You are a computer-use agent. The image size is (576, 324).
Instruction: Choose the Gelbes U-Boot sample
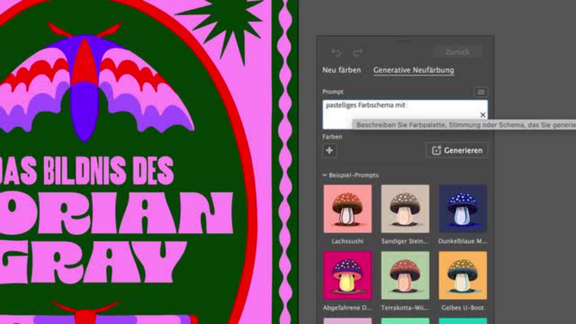463,275
